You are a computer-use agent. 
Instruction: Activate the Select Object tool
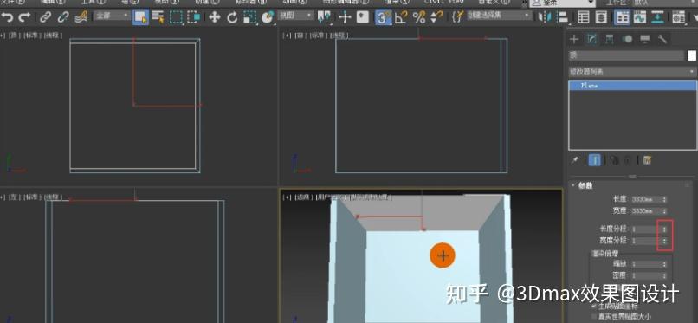(140, 17)
